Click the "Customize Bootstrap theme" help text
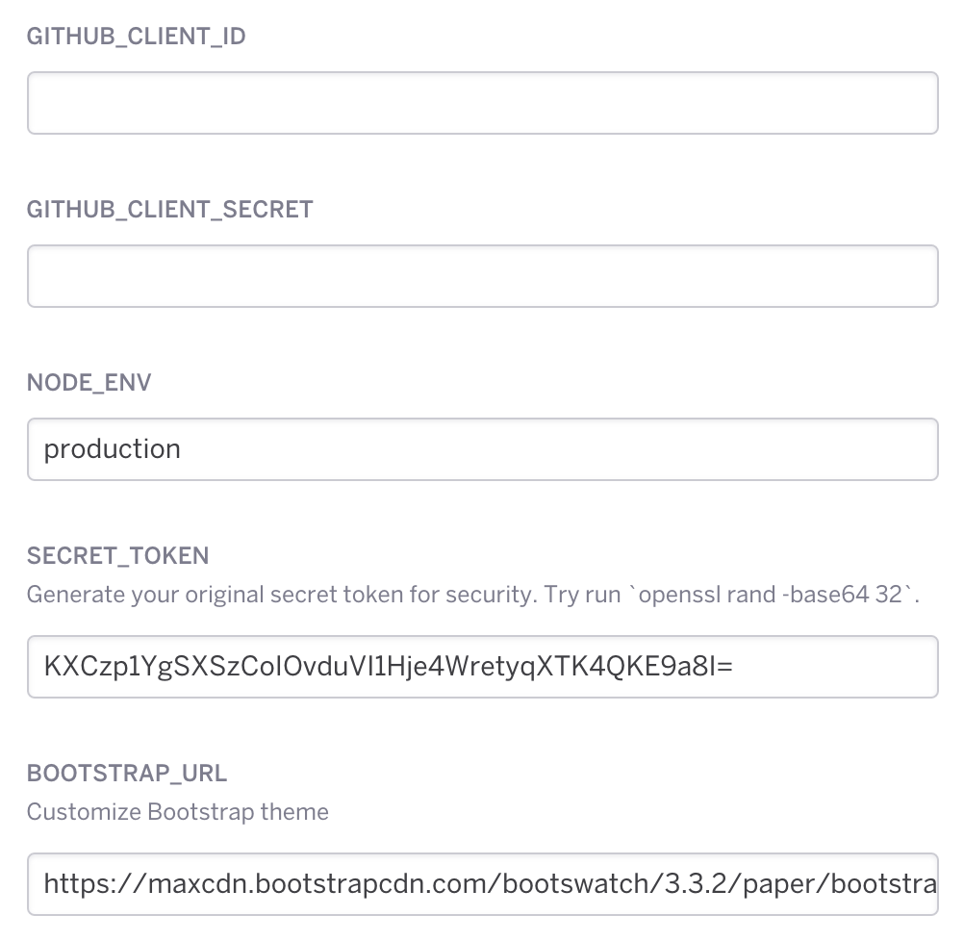The width and height of the screenshot is (964, 941). click(x=178, y=812)
